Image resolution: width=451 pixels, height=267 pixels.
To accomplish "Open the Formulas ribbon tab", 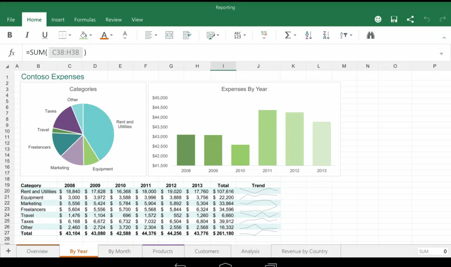I will [x=85, y=20].
